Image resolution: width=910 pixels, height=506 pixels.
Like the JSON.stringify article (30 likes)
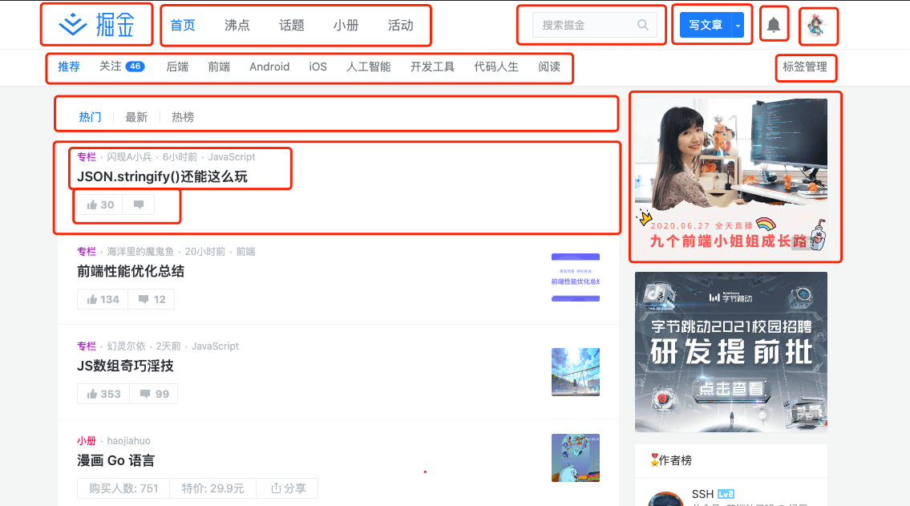coord(100,204)
